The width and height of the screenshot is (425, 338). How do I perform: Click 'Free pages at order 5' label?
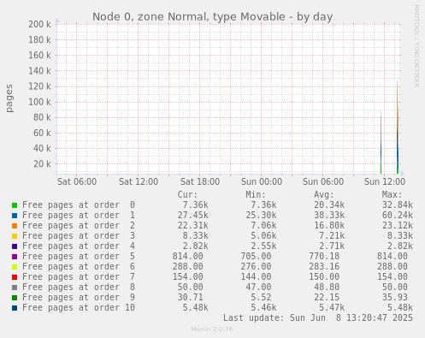79,257
